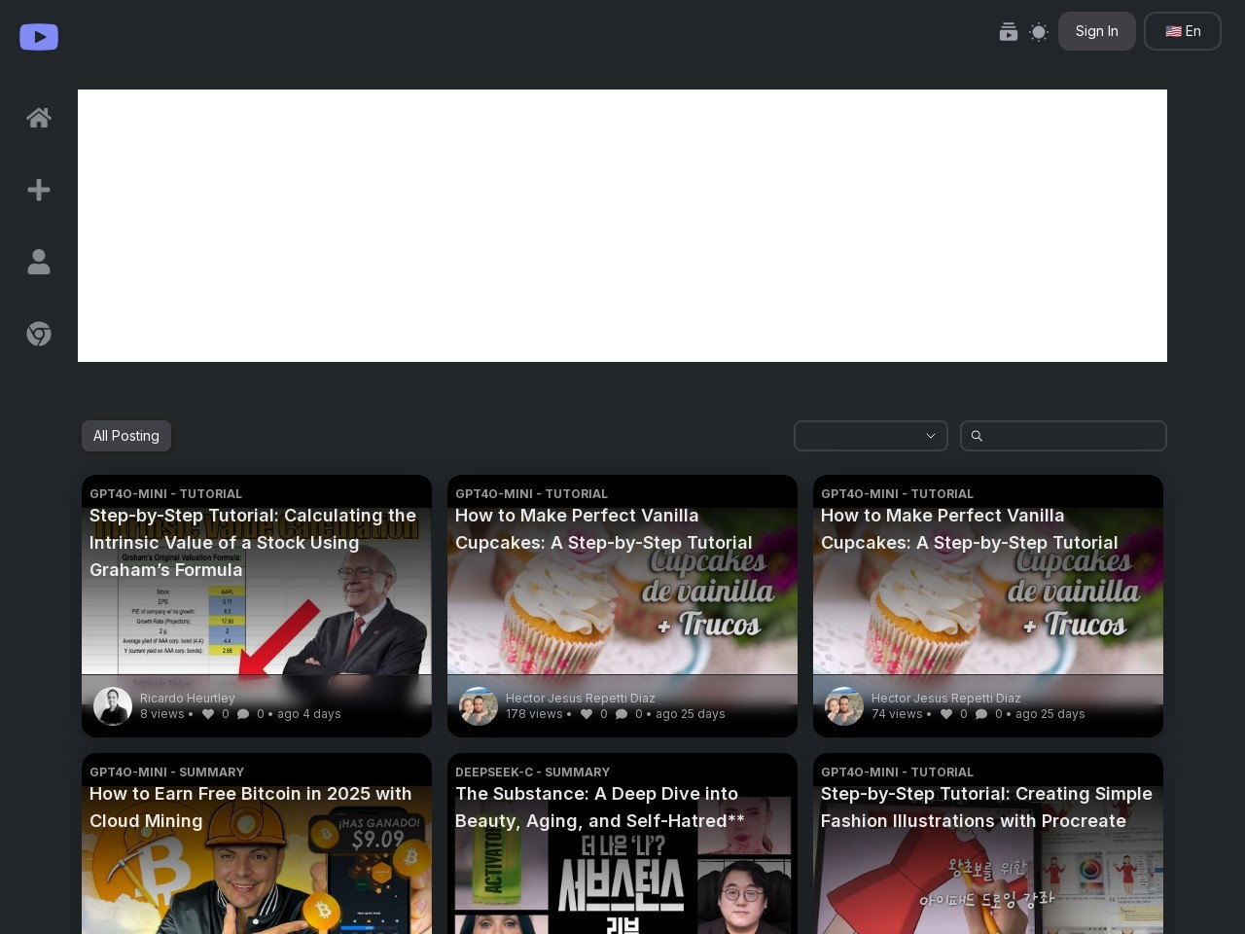Click 'DEEPSEEK-C - SUMMARY' label

[x=533, y=772]
